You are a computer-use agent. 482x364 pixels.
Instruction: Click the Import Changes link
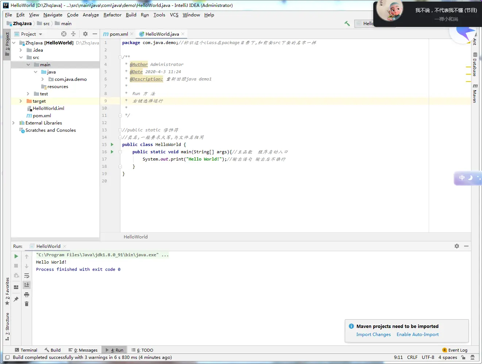373,335
